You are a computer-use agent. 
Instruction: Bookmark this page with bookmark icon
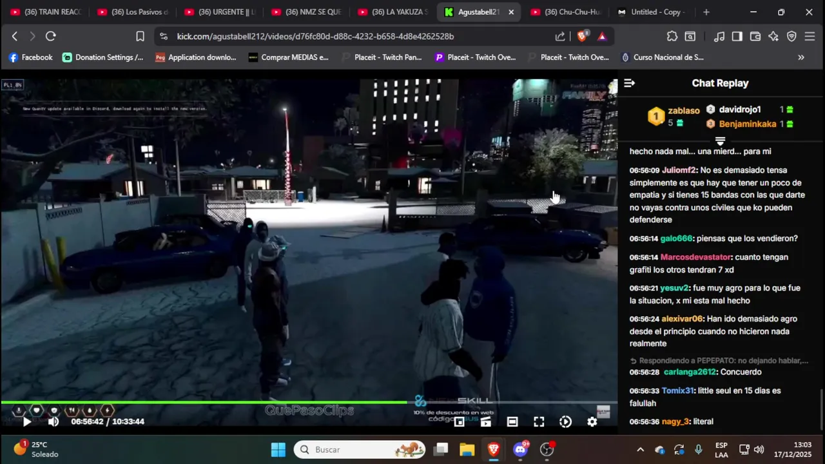coord(140,37)
